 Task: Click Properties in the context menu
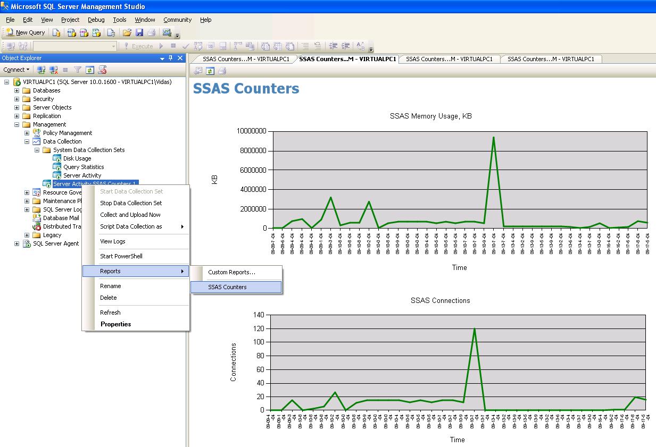tap(115, 324)
